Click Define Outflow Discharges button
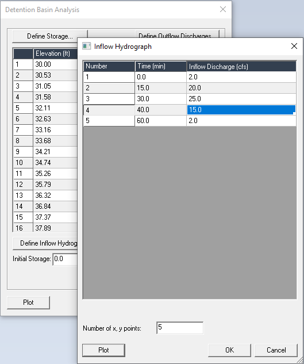Screen dimensions: 304x364 178,34
